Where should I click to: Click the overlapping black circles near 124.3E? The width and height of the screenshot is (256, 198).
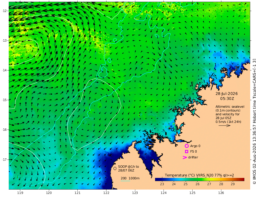point(174,130)
